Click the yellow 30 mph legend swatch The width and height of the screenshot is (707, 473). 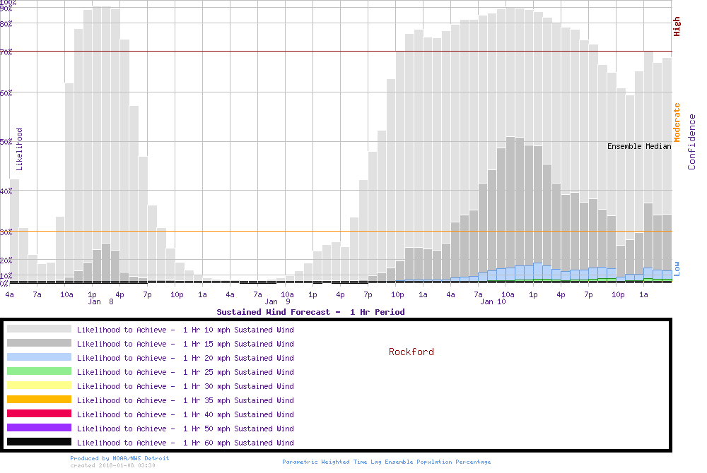(39, 385)
